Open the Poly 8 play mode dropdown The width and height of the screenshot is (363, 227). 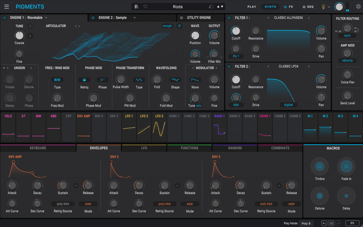[306, 223]
